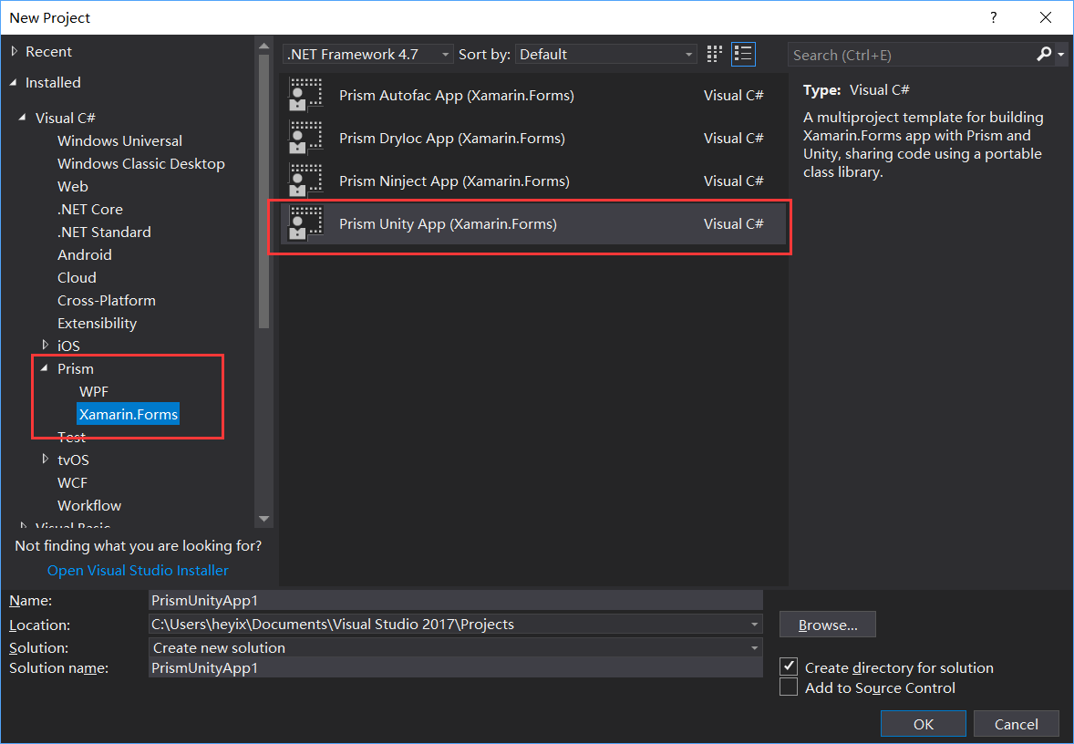Choose Prism Unity App (Xamarin.Forms) template
Viewport: 1074px width, 744px height.
(x=532, y=224)
